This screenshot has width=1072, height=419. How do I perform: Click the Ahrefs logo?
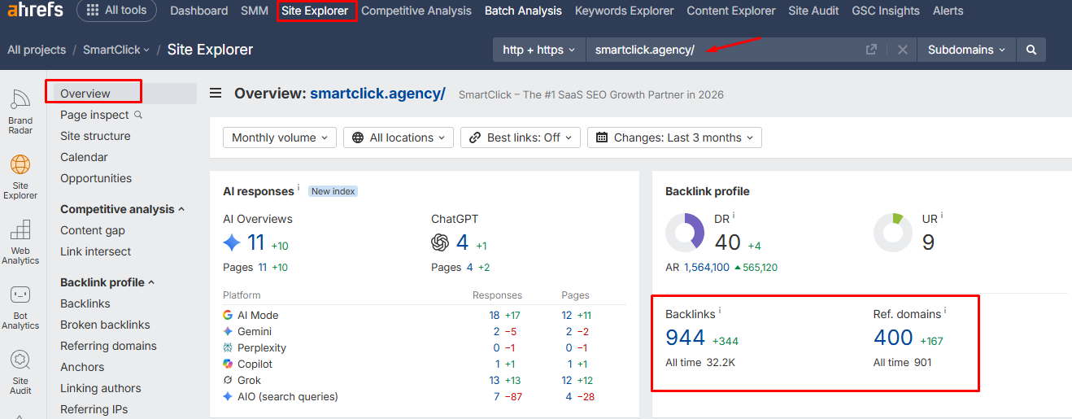tap(37, 11)
